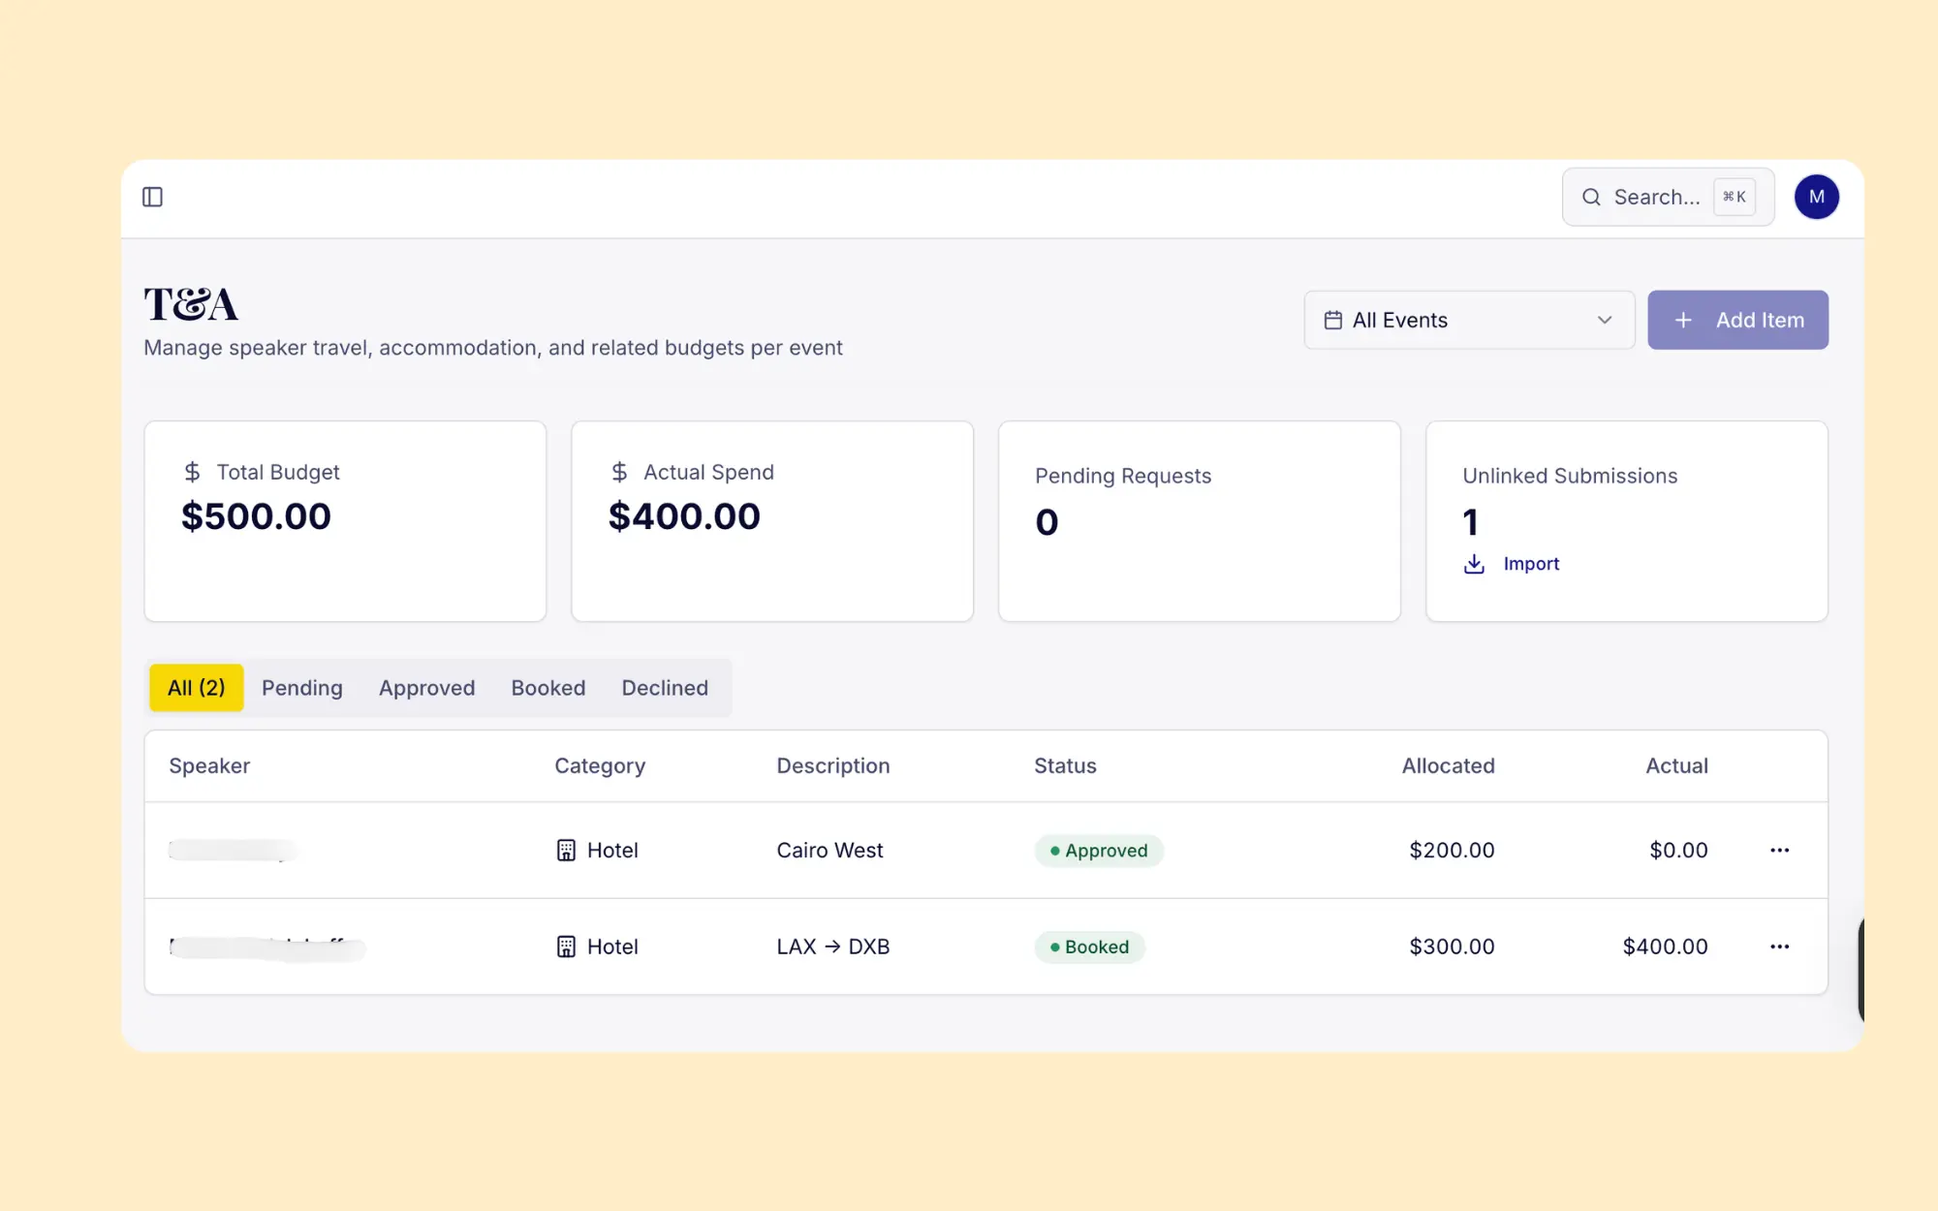Switch to the Booked tab
This screenshot has width=1938, height=1211.
tap(548, 688)
